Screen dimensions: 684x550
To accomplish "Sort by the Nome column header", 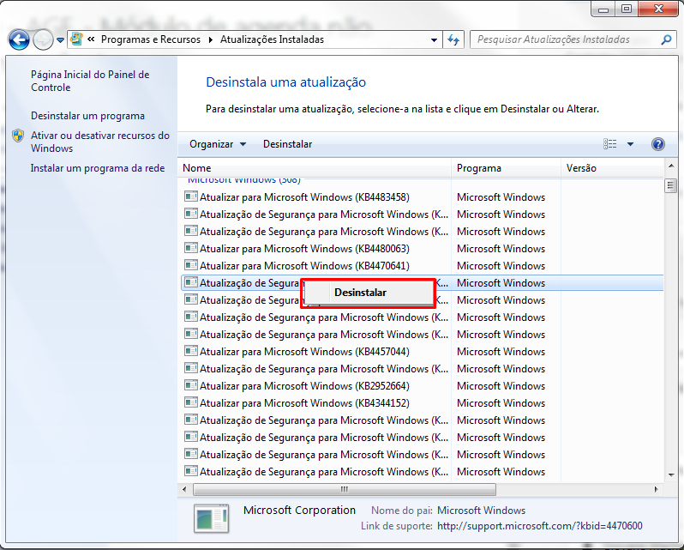I will [315, 168].
